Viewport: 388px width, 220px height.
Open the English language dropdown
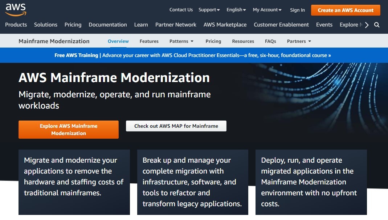pos(236,10)
